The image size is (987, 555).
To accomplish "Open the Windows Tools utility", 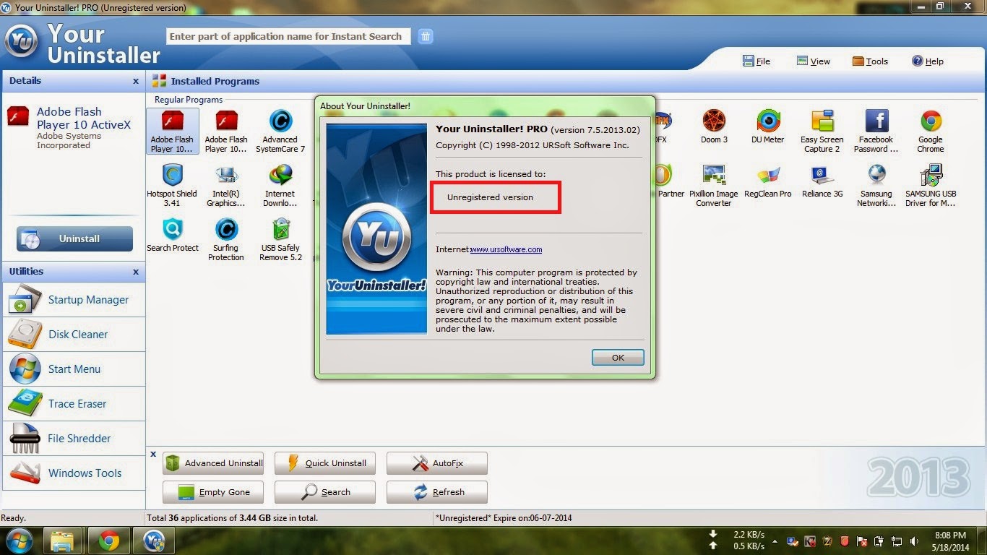I will click(x=74, y=473).
